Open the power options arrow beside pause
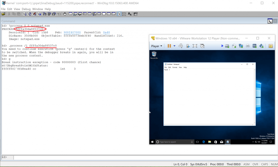Image resolution: width=278 pixels, height=167 pixels. [175, 46]
